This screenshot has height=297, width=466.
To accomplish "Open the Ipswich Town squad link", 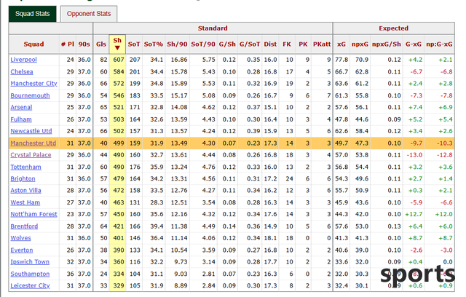I will tap(30, 262).
